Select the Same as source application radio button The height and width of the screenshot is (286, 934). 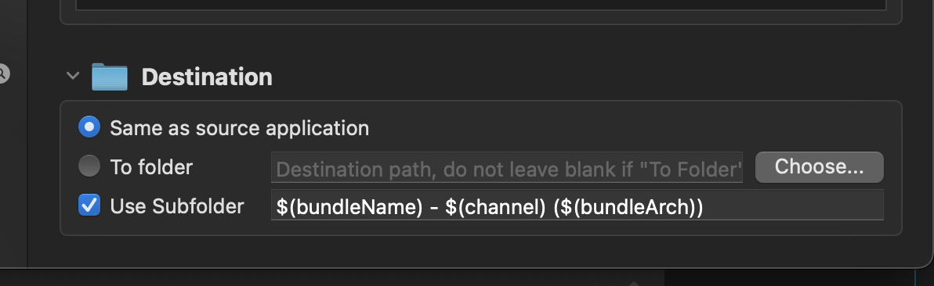click(89, 127)
